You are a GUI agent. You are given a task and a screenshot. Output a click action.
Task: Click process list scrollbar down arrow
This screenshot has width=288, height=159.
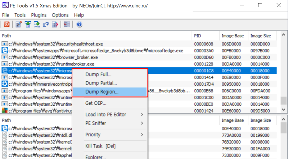(284, 110)
